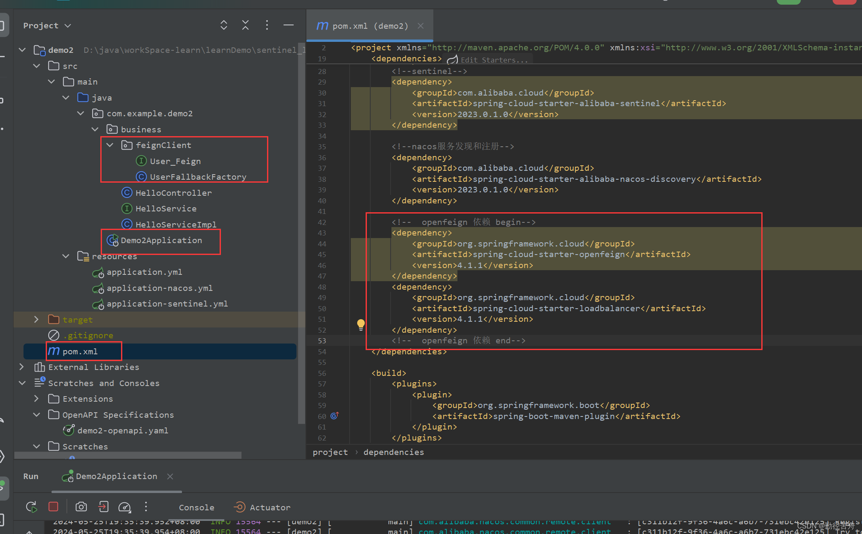
Task: Click the gutter override marker on line 60
Action: (x=334, y=416)
